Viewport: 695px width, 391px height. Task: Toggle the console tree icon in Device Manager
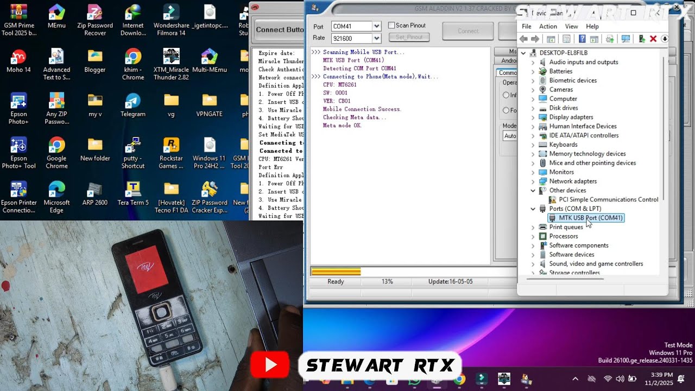(551, 39)
